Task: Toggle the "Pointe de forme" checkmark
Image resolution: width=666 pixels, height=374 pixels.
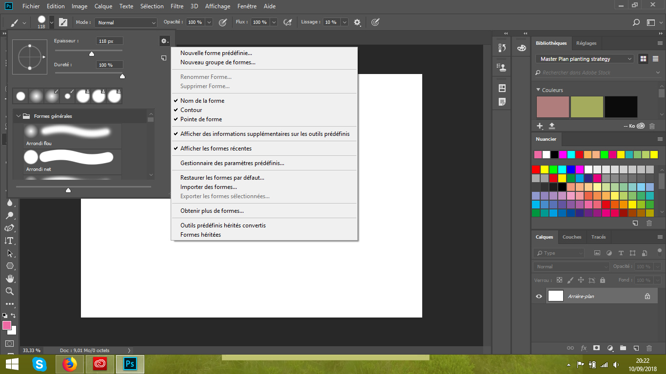Action: coord(201,119)
